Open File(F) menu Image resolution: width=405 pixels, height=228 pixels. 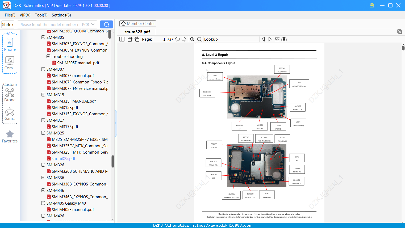[10, 15]
